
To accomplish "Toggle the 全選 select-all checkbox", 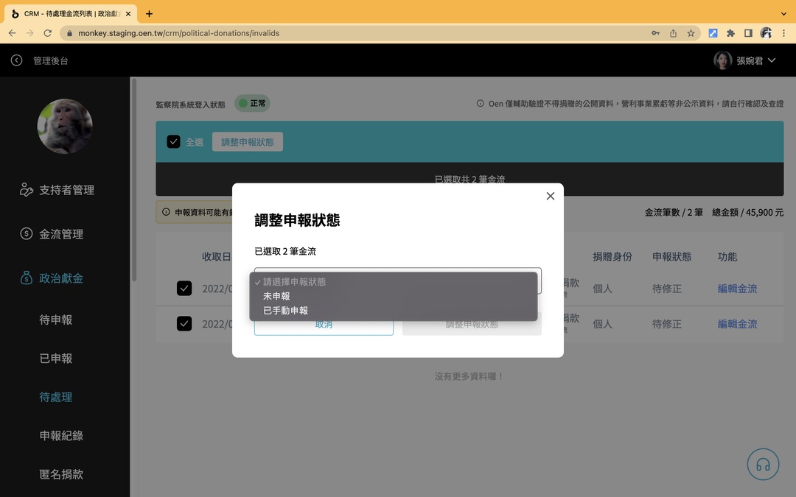I will click(x=175, y=141).
